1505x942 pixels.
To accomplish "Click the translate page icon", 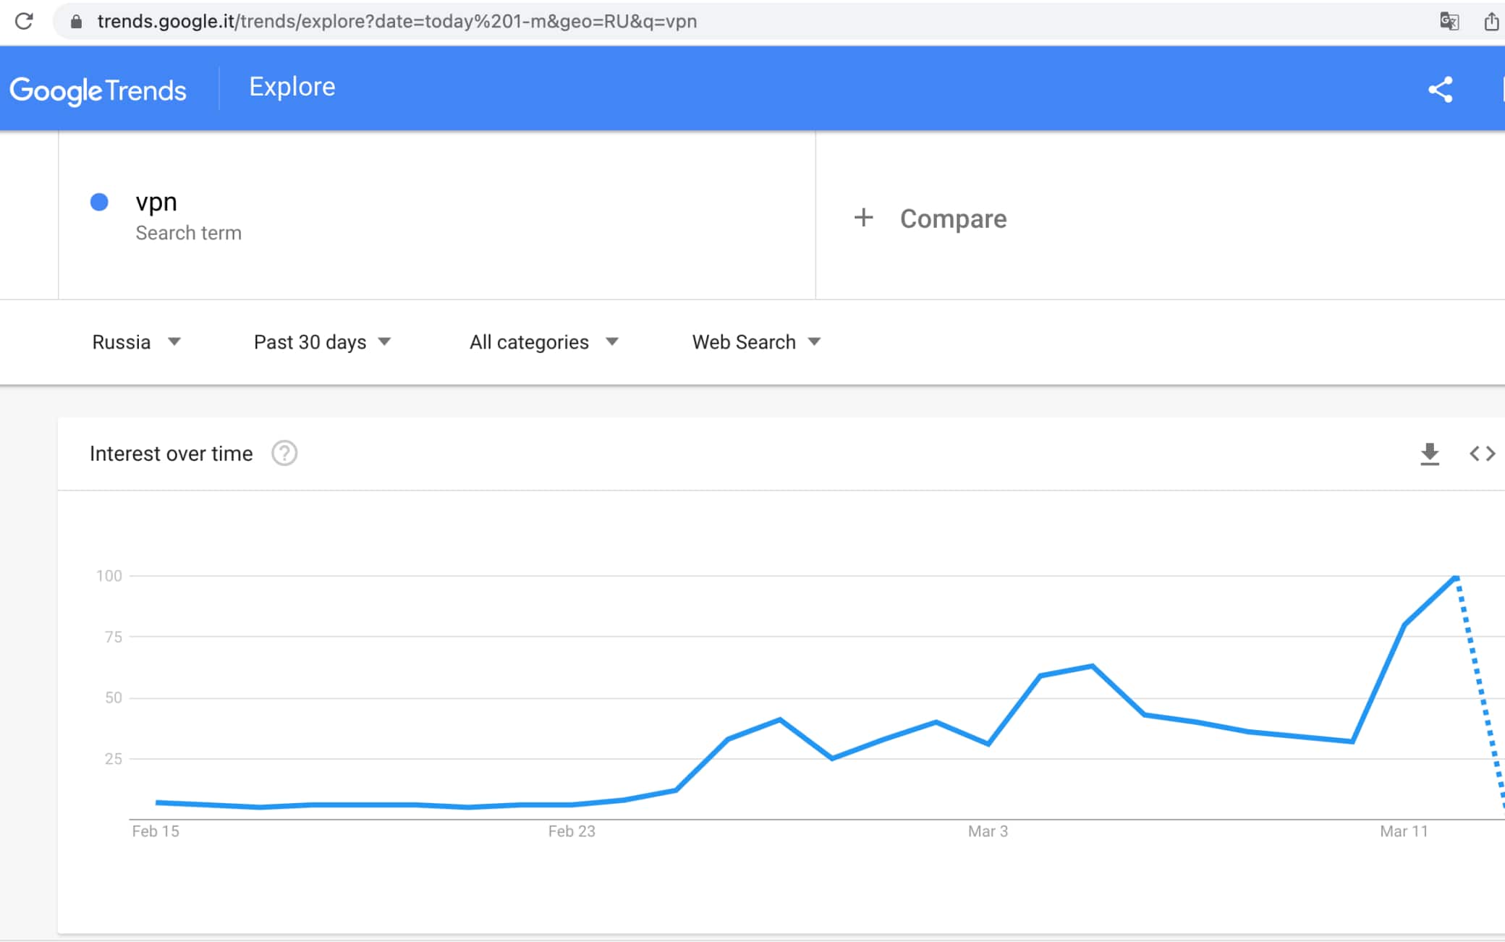I will point(1449,21).
